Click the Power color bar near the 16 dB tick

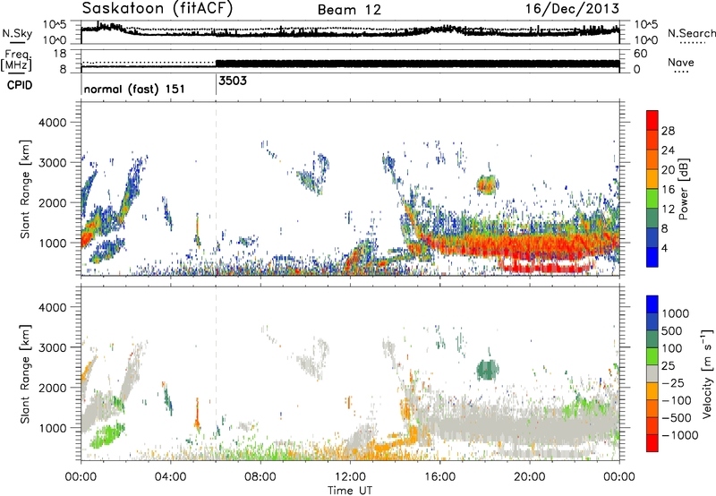click(652, 189)
